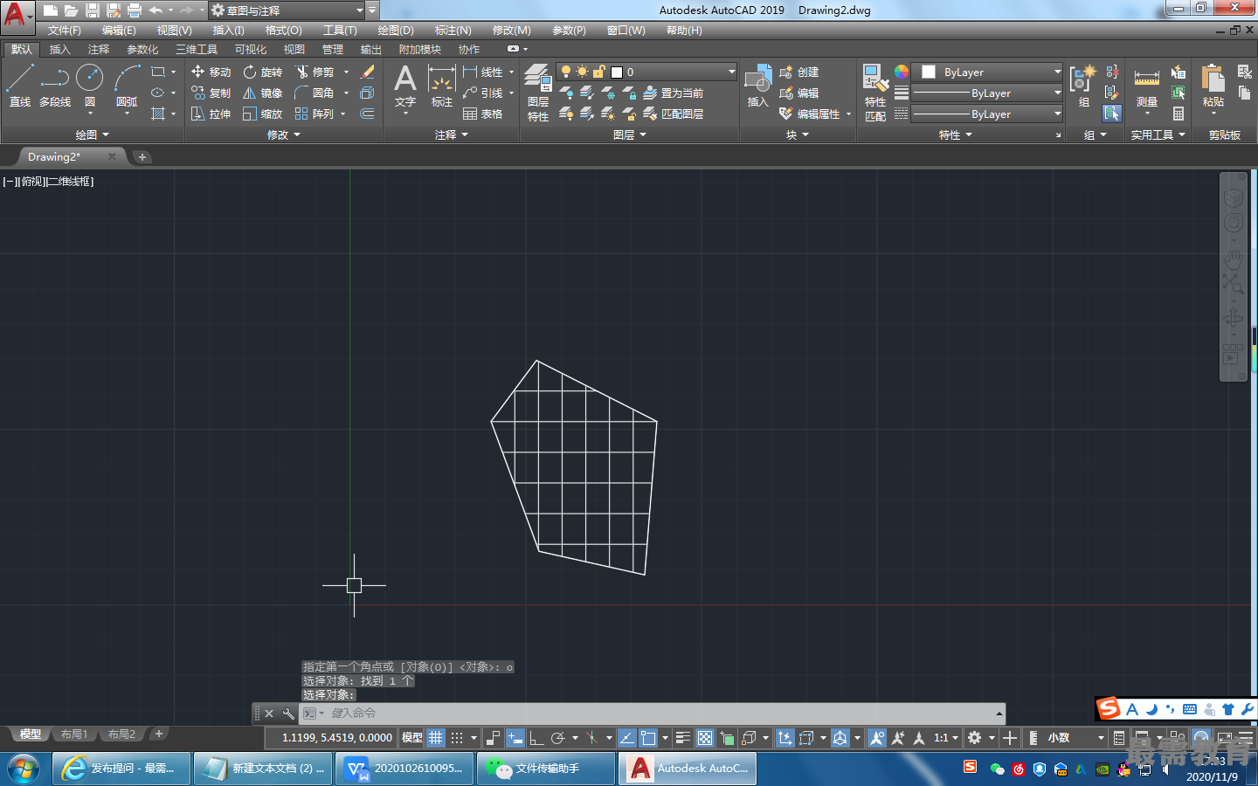Expand the 修改 panel

pyautogui.click(x=284, y=134)
